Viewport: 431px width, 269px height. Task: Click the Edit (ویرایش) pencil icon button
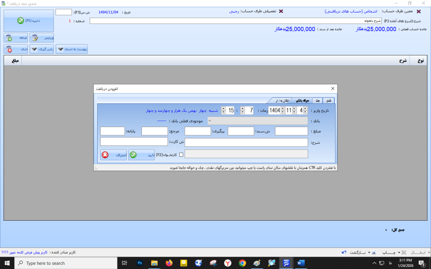[x=41, y=38]
